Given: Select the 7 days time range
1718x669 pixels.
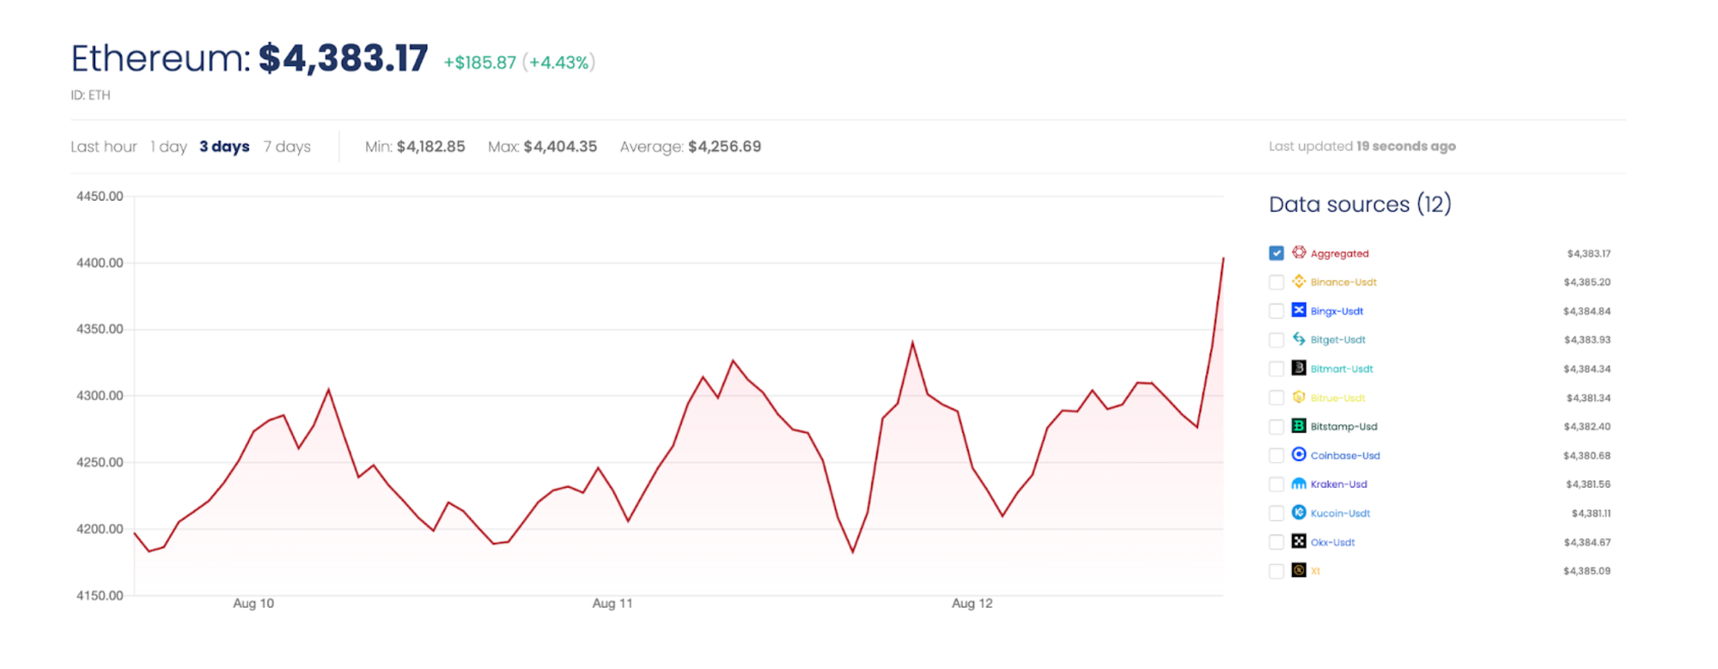Looking at the screenshot, I should pyautogui.click(x=287, y=147).
